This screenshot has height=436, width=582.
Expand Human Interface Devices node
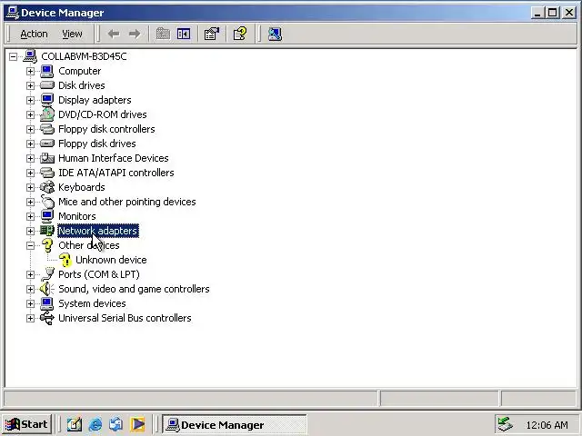(30, 158)
